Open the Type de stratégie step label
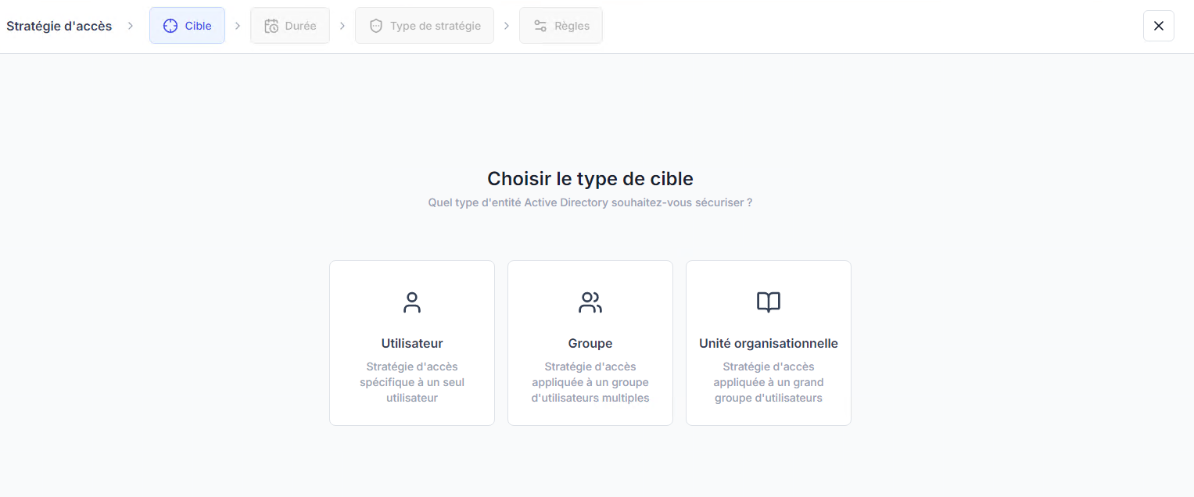1194x497 pixels. coord(436,26)
